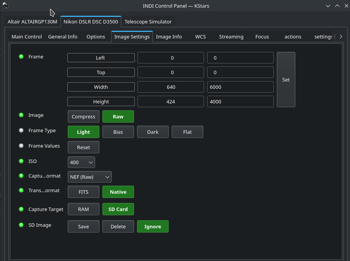Click the status light beside Capture Target
350x261 pixels.
coord(21,209)
